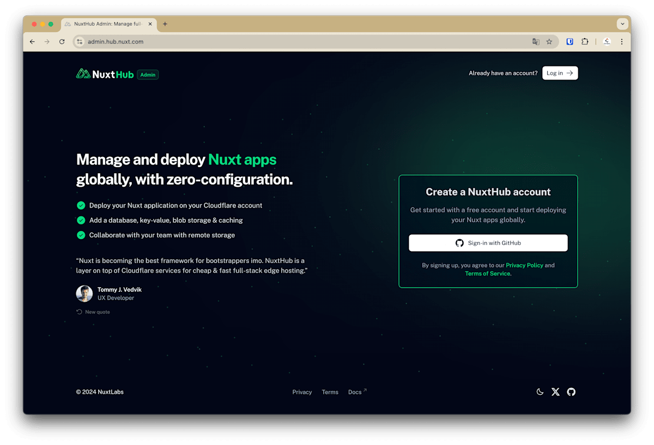This screenshot has height=445, width=654.
Task: Click the "UX Developer" subtitle
Action: (x=116, y=298)
